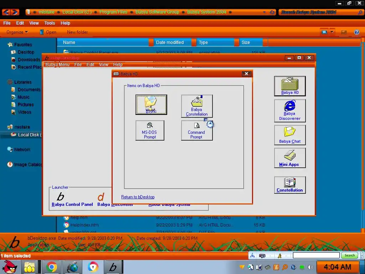The height and width of the screenshot is (274, 365).
Task: Select Favorites in navigation pane
Action: coord(23,45)
